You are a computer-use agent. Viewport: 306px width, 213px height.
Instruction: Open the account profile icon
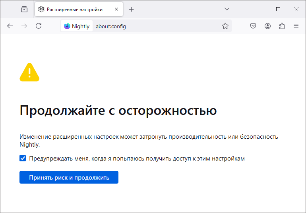pos(267,26)
